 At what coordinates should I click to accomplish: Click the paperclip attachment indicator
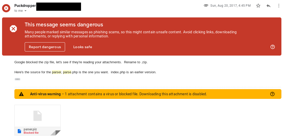206,5
